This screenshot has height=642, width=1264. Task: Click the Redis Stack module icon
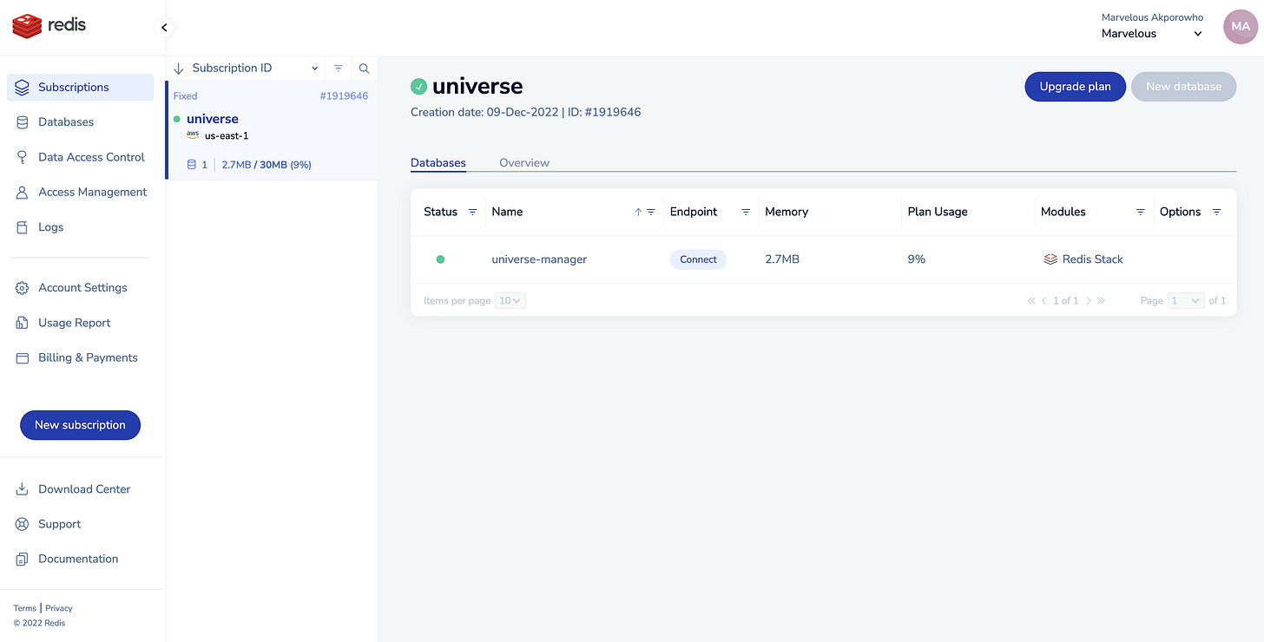pyautogui.click(x=1050, y=259)
